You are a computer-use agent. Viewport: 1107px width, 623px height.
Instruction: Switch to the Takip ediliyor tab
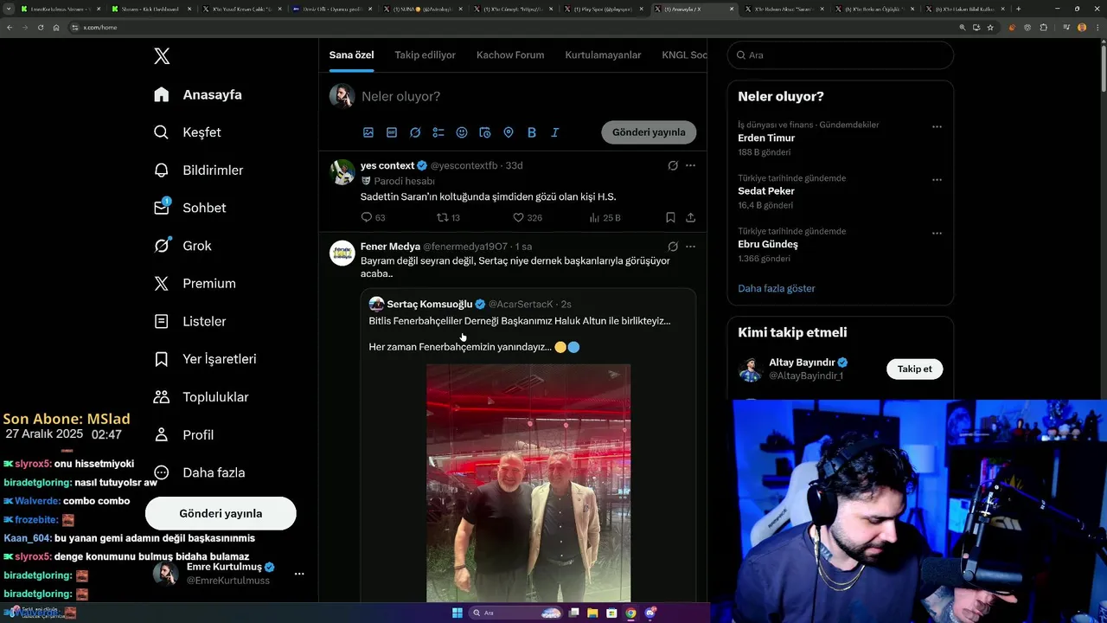(x=425, y=55)
